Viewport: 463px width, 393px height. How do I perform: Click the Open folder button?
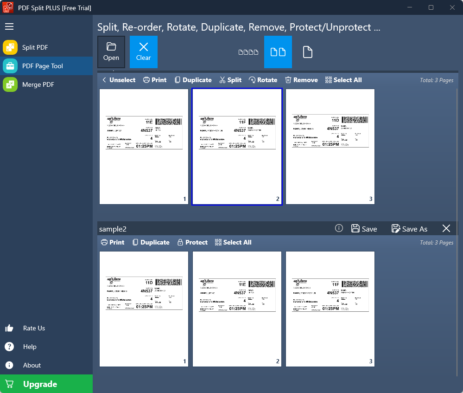[111, 52]
